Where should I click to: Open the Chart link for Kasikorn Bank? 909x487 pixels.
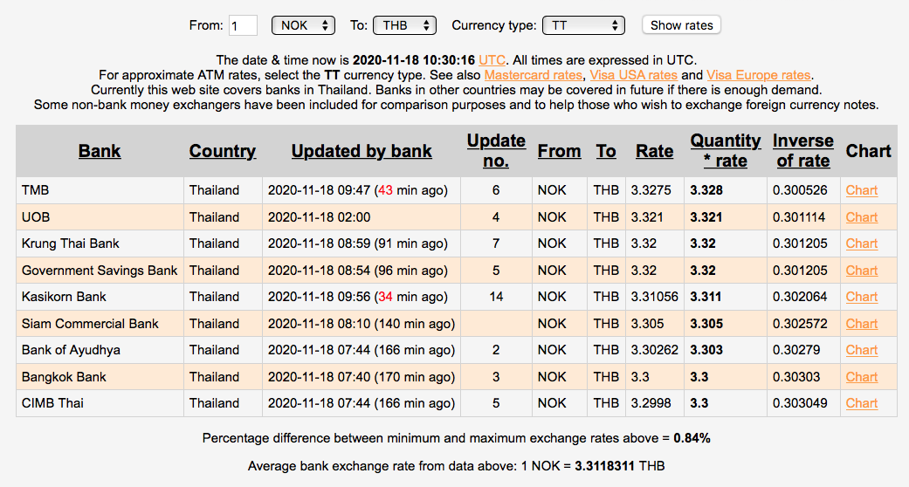(x=862, y=297)
